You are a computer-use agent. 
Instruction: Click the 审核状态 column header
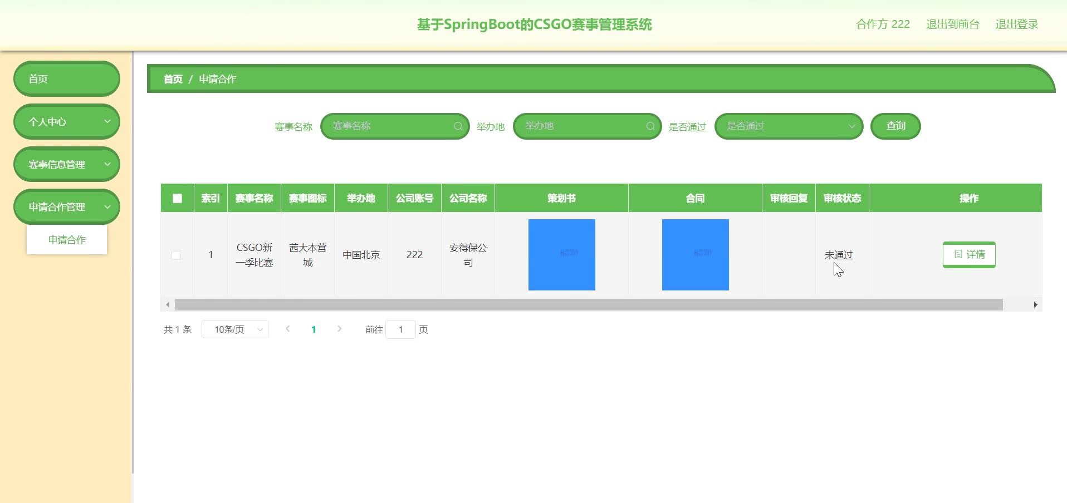coord(842,198)
